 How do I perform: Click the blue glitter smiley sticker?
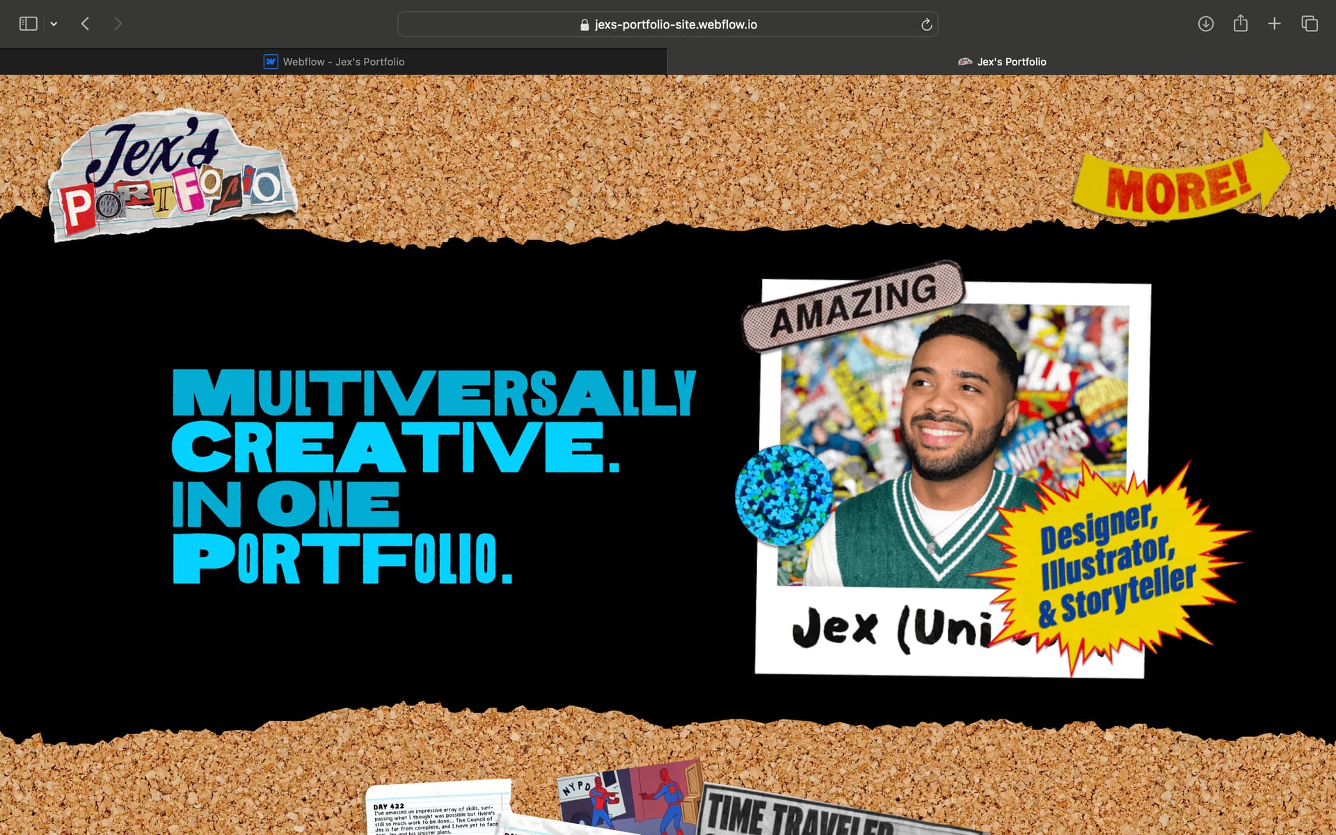click(x=784, y=495)
